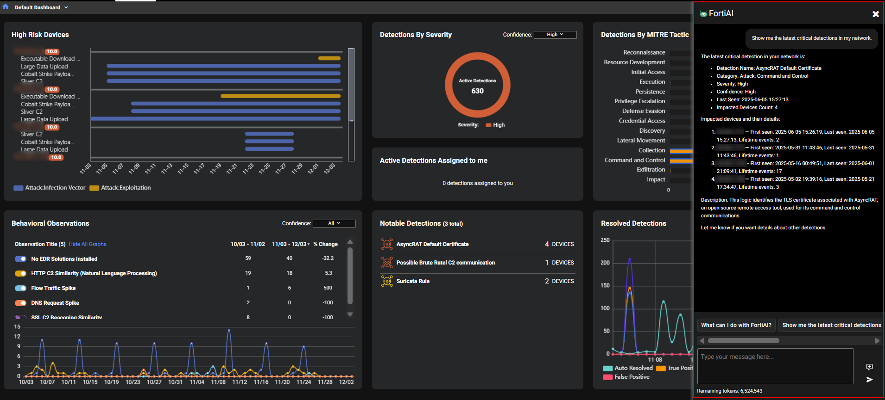Click the Attack:Exploitation legend color swatch
This screenshot has height=400, width=885.
point(94,188)
